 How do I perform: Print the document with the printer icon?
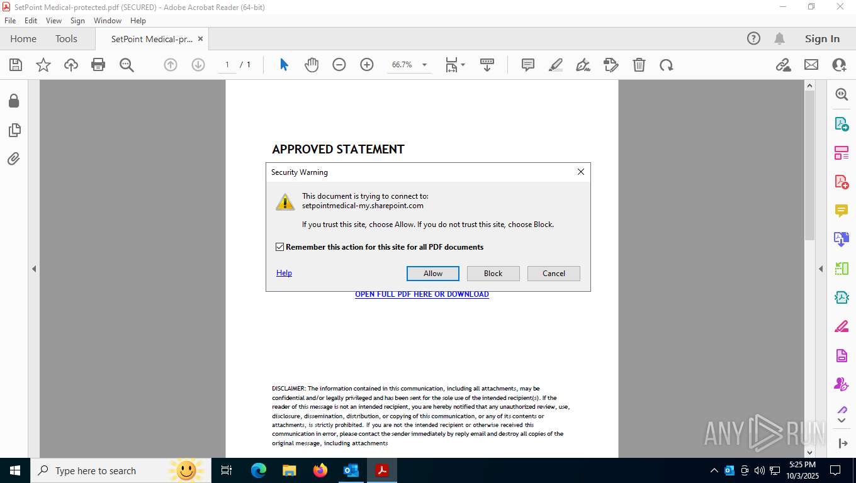[x=98, y=65]
